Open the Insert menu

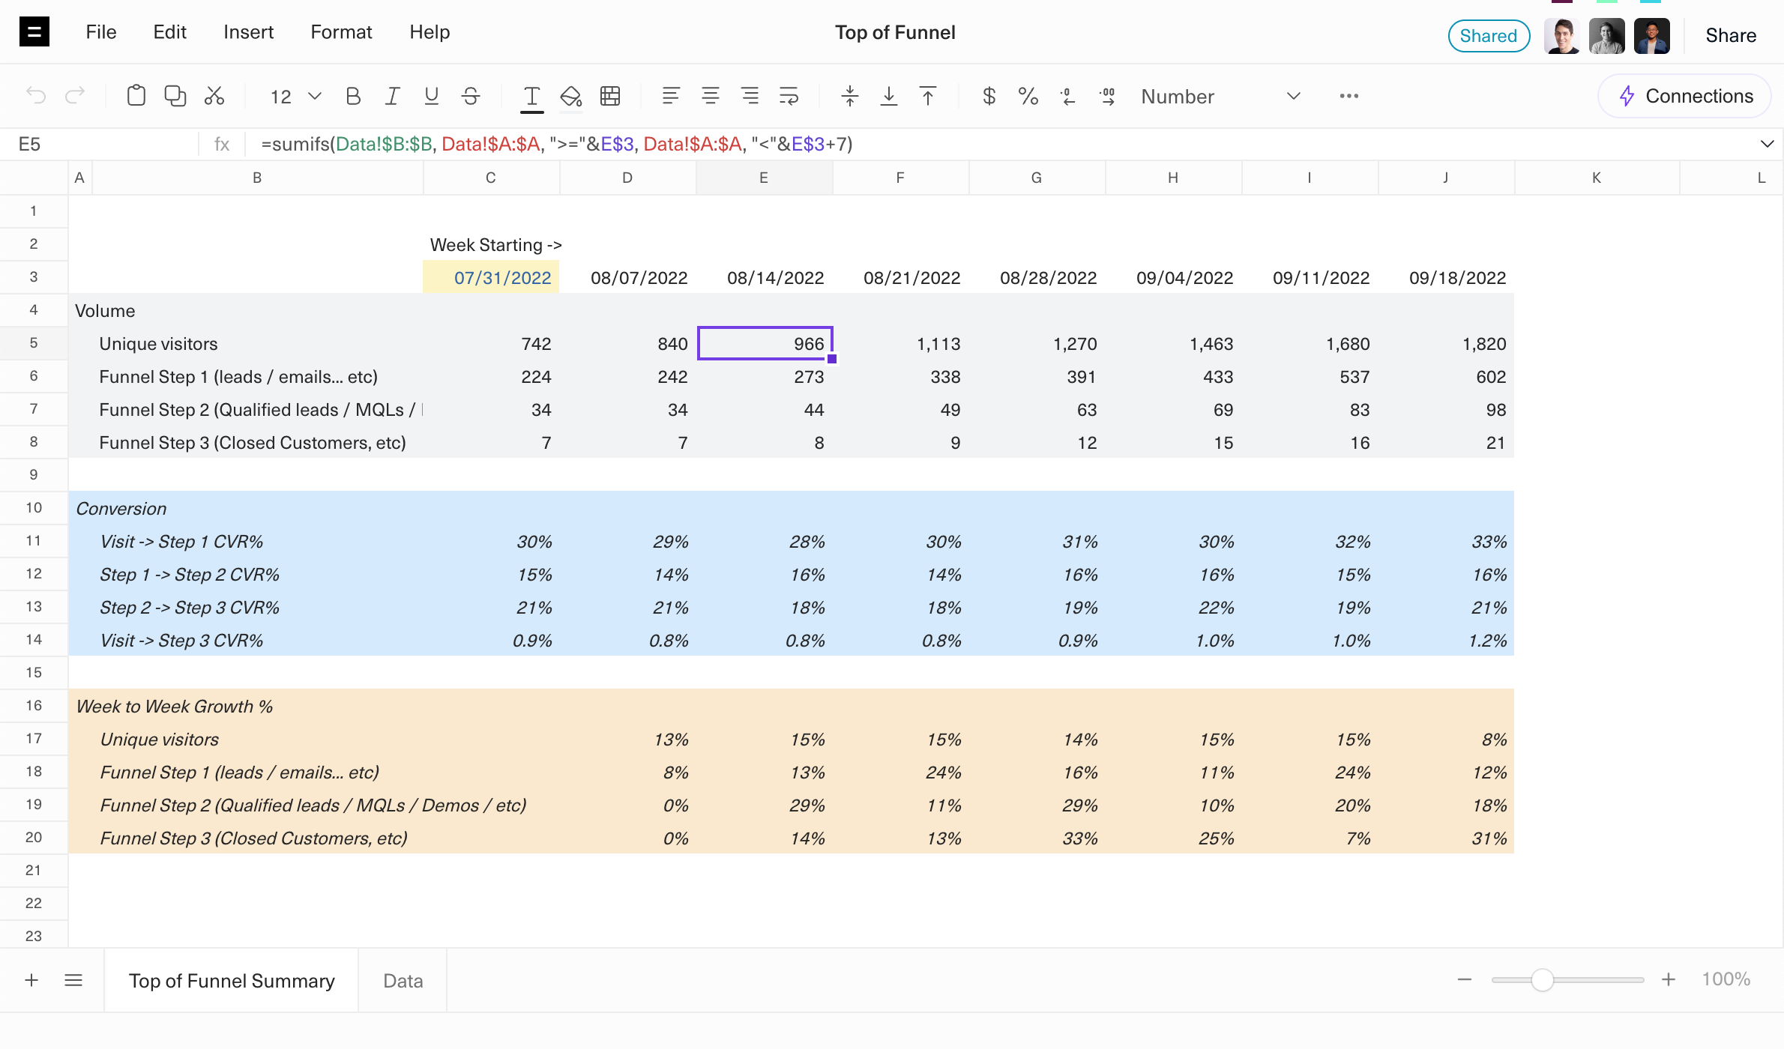click(x=248, y=32)
